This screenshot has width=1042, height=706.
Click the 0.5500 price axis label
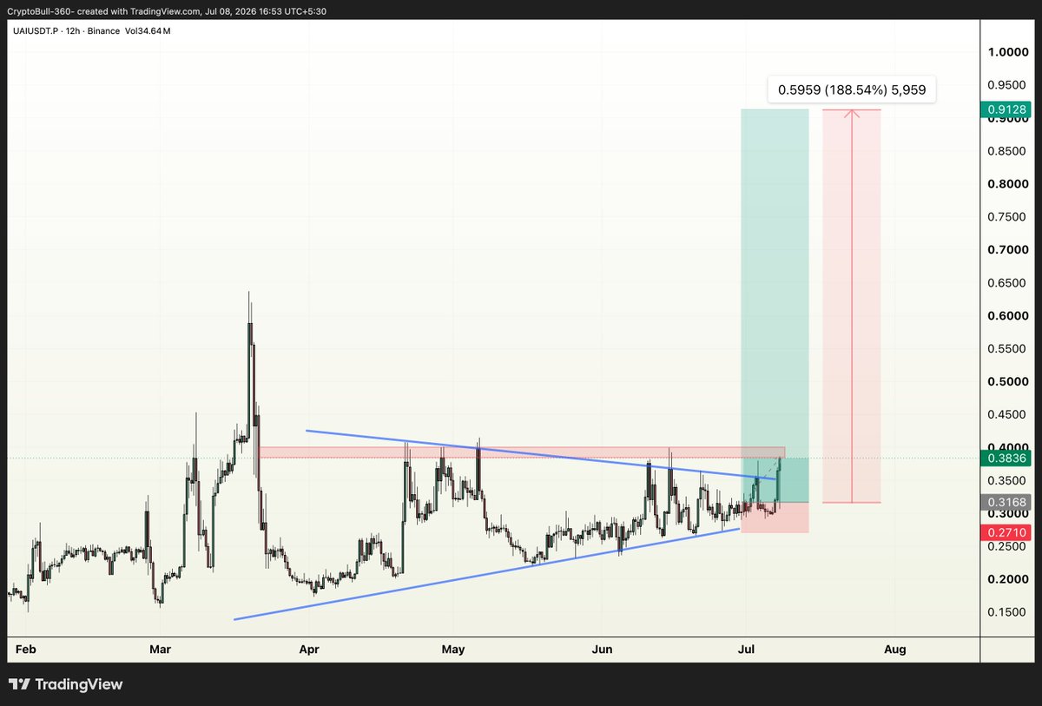(1007, 348)
